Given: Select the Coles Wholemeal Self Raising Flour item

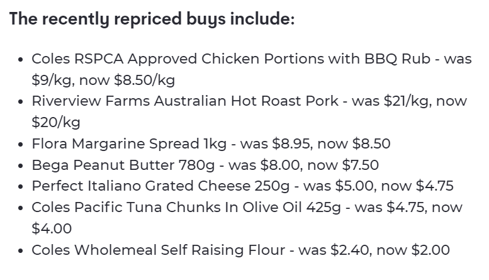Looking at the screenshot, I should coord(241,250).
